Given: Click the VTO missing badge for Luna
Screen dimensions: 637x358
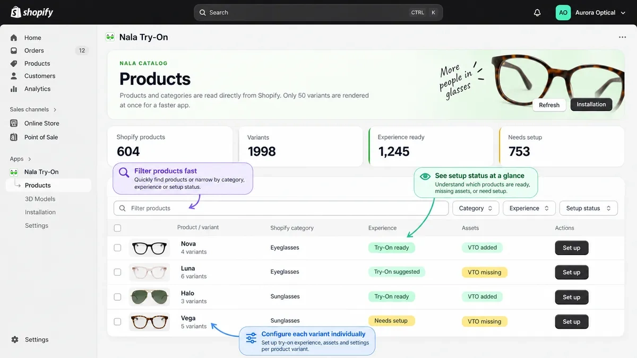Looking at the screenshot, I should 485,273.
